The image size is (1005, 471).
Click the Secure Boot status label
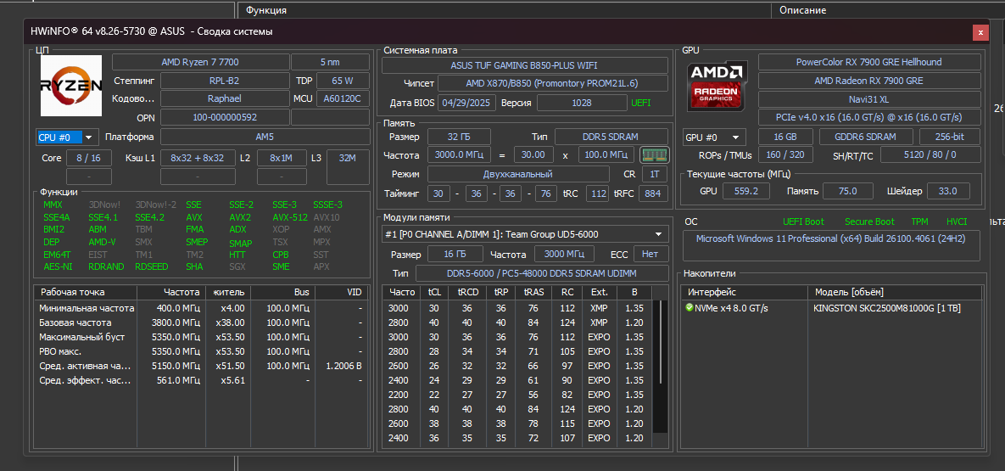coord(869,221)
